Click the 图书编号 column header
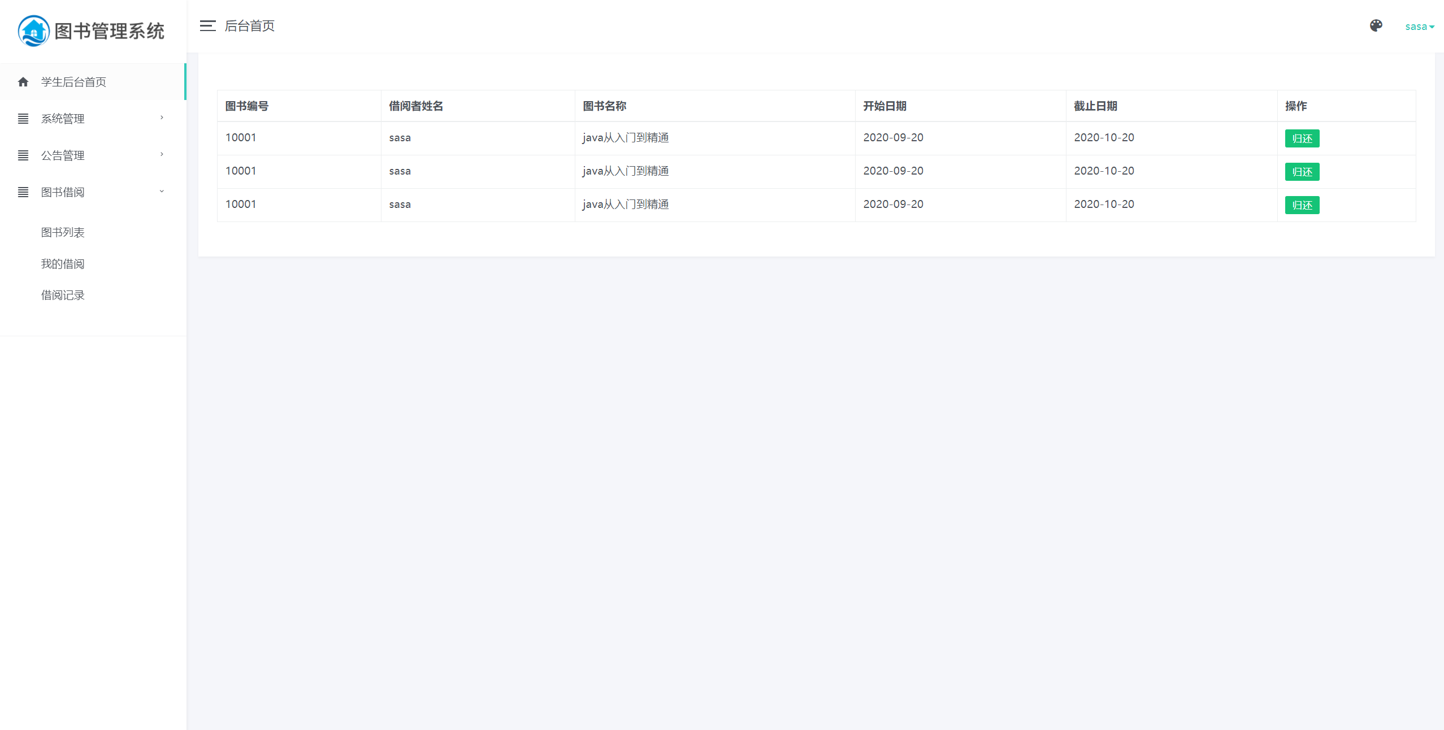Viewport: 1444px width, 730px height. click(x=247, y=106)
